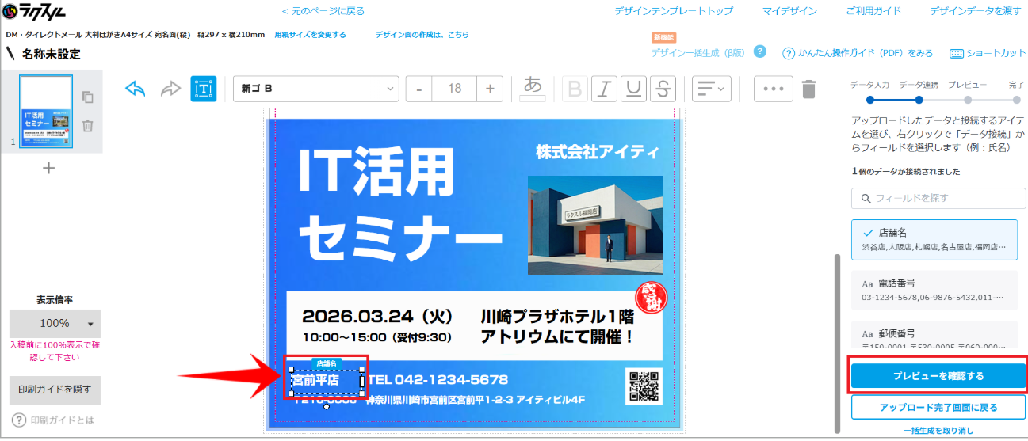Screen dimensions: 1028x441
Task: Delete element with toolbar trash icon
Action: pos(808,89)
